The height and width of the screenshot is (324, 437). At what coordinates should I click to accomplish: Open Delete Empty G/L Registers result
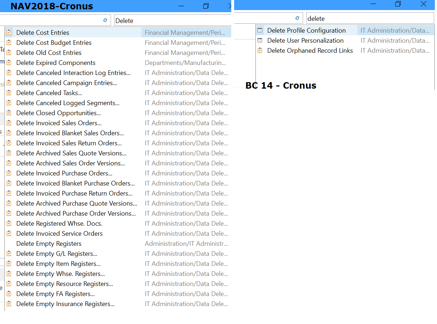pyautogui.click(x=118, y=253)
